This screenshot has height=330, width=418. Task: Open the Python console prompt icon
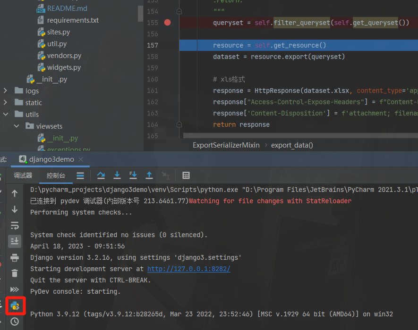pyautogui.click(x=15, y=305)
